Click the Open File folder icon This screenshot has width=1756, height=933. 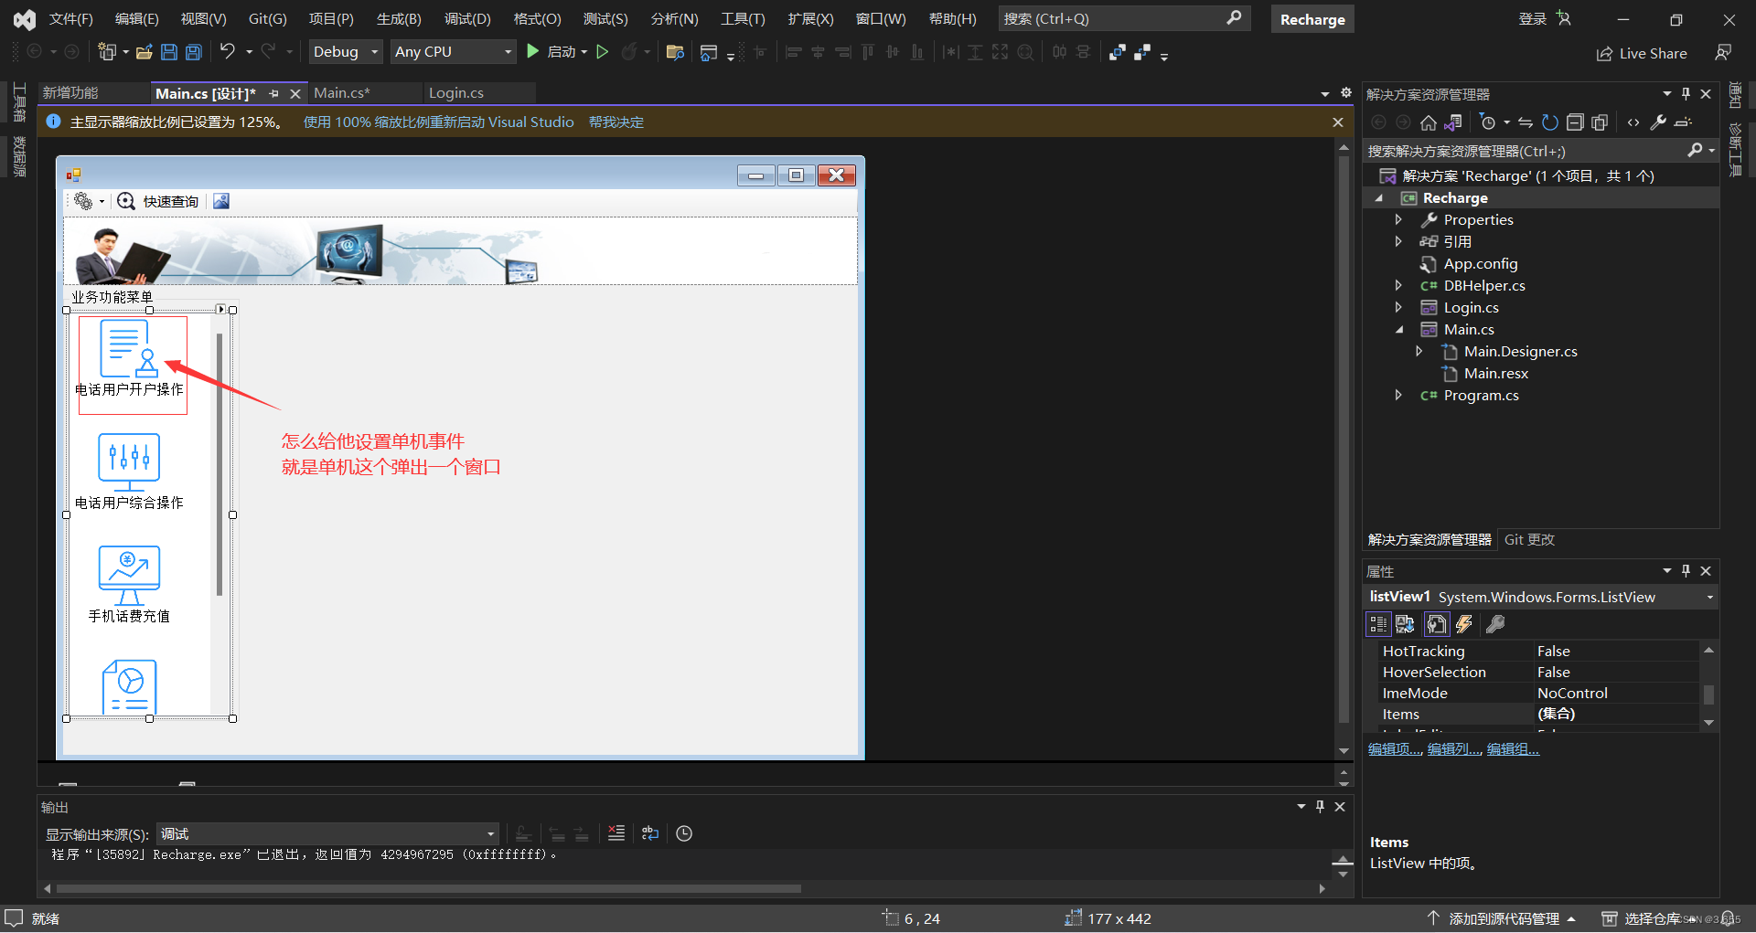click(x=144, y=52)
